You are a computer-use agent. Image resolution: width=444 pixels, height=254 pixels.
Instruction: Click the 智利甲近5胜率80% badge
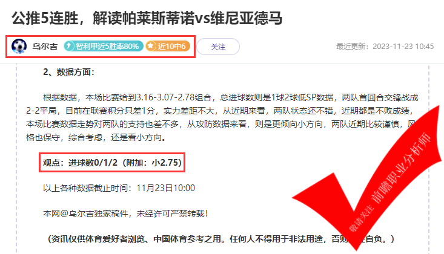(104, 46)
